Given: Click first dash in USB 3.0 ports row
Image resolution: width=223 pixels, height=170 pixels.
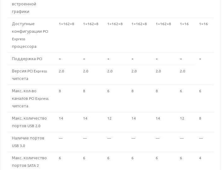Looking at the screenshot, I should 61,138.
